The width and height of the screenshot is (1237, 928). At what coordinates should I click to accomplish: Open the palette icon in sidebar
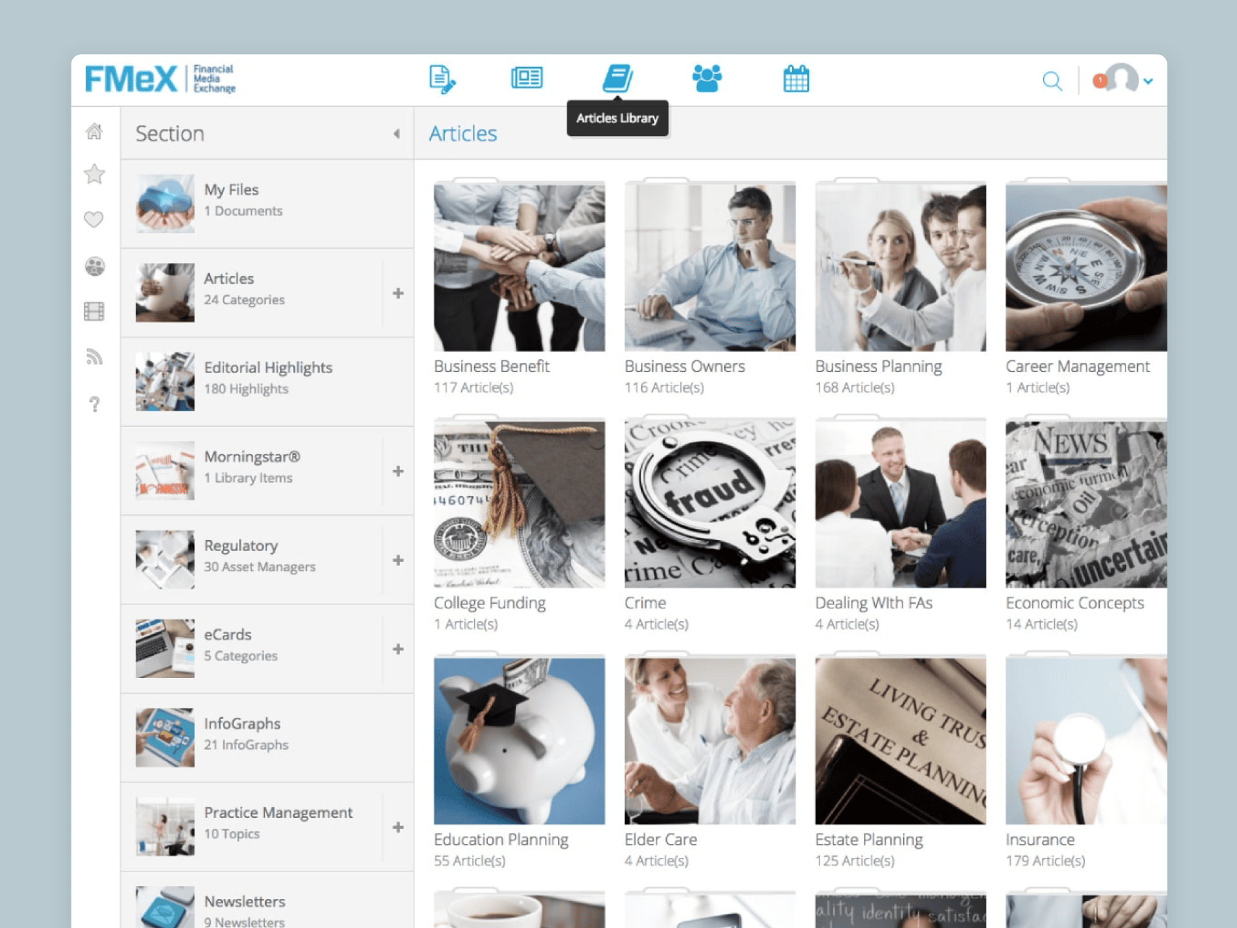tap(95, 266)
